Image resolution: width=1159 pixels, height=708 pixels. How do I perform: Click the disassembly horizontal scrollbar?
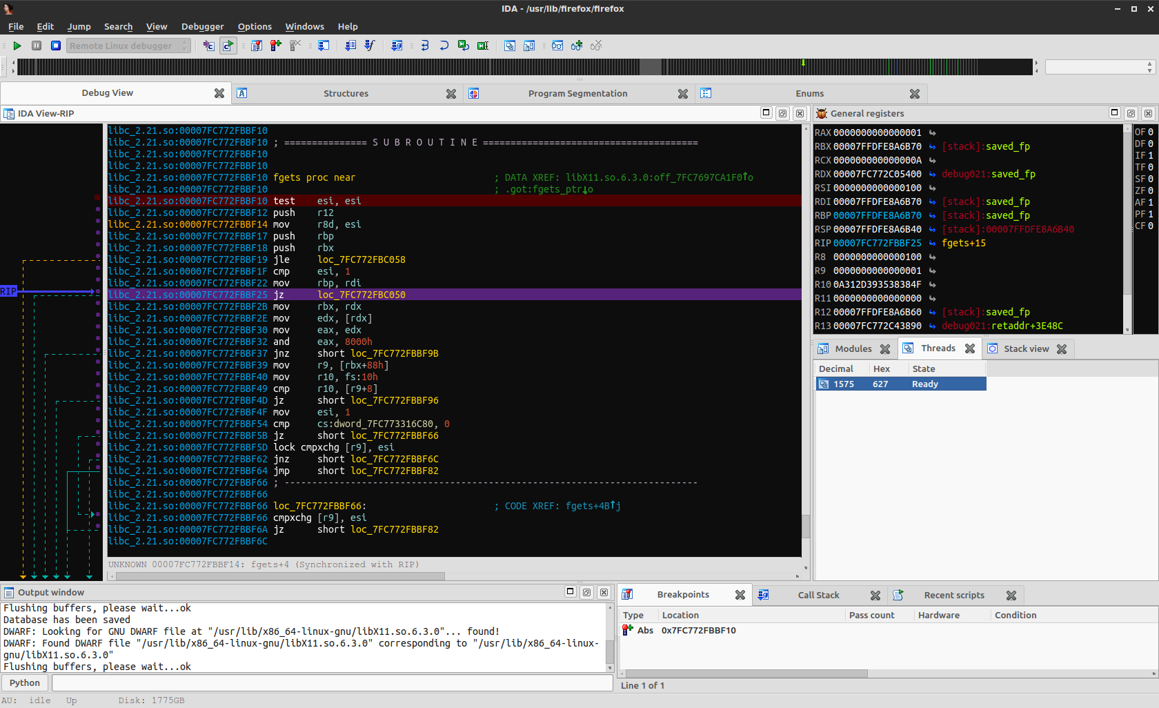pyautogui.click(x=454, y=576)
